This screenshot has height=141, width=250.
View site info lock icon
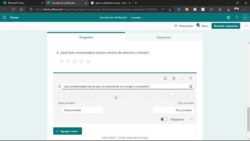(31, 9)
